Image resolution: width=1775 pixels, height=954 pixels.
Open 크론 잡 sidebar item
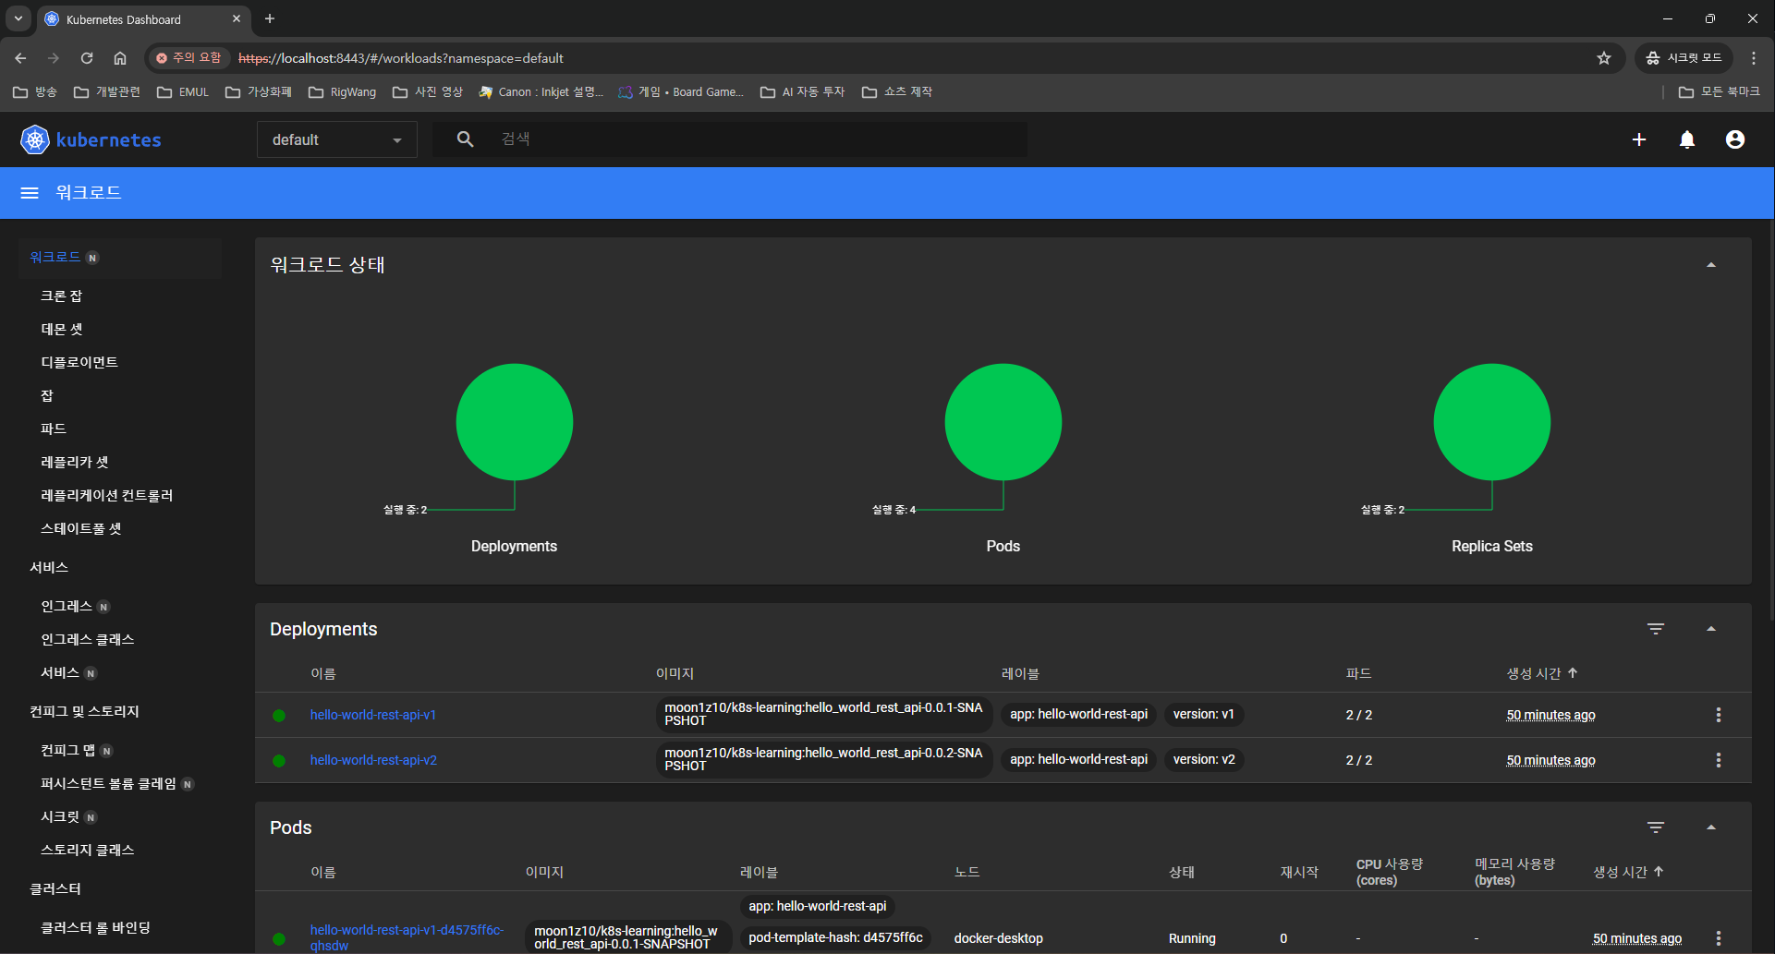tap(61, 296)
